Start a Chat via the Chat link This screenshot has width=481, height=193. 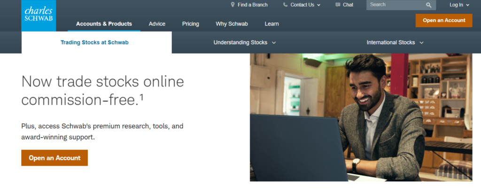click(x=348, y=5)
